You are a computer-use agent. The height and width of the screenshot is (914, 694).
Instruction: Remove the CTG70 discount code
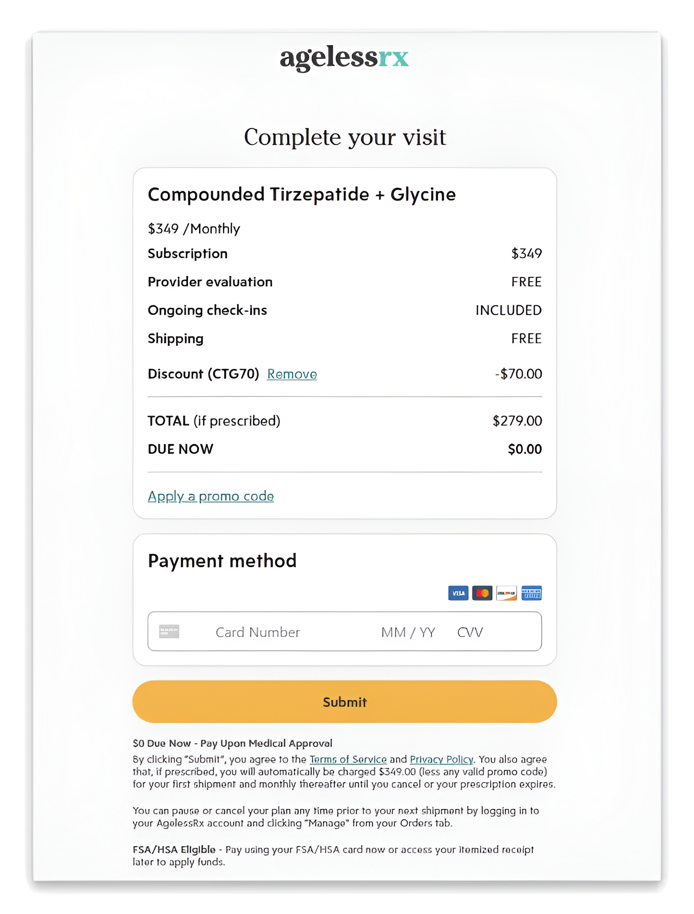tap(291, 374)
